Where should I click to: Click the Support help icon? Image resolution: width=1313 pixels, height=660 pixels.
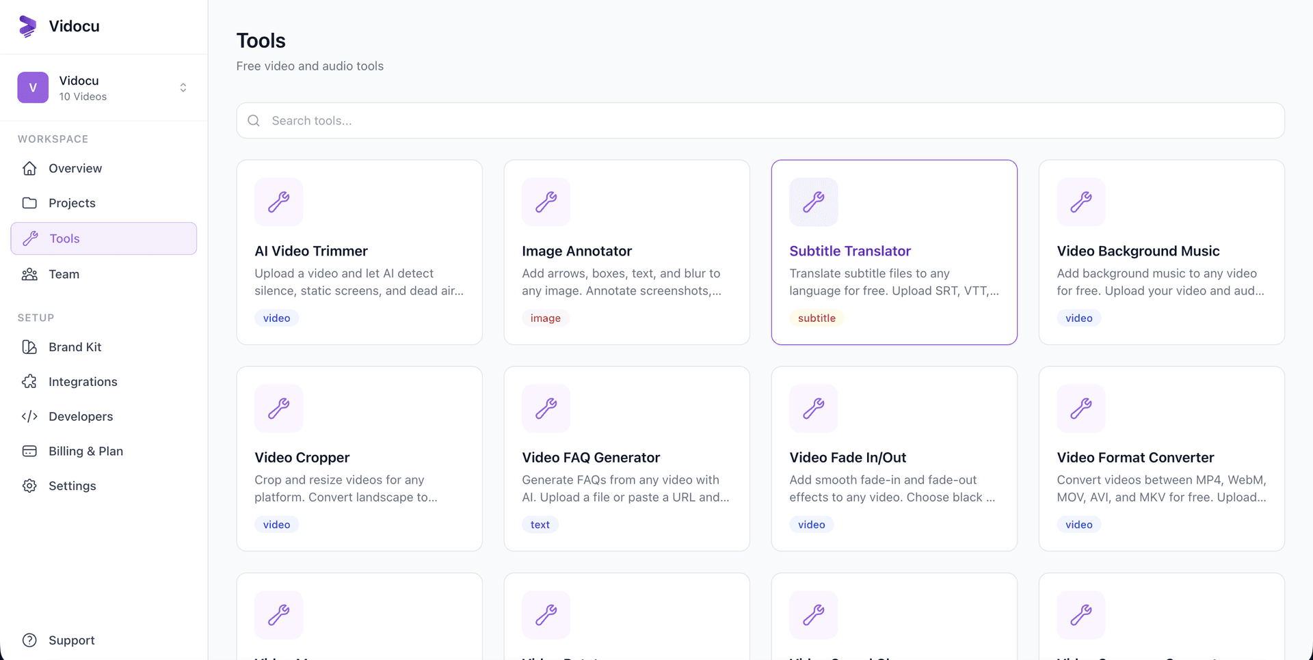(30, 640)
